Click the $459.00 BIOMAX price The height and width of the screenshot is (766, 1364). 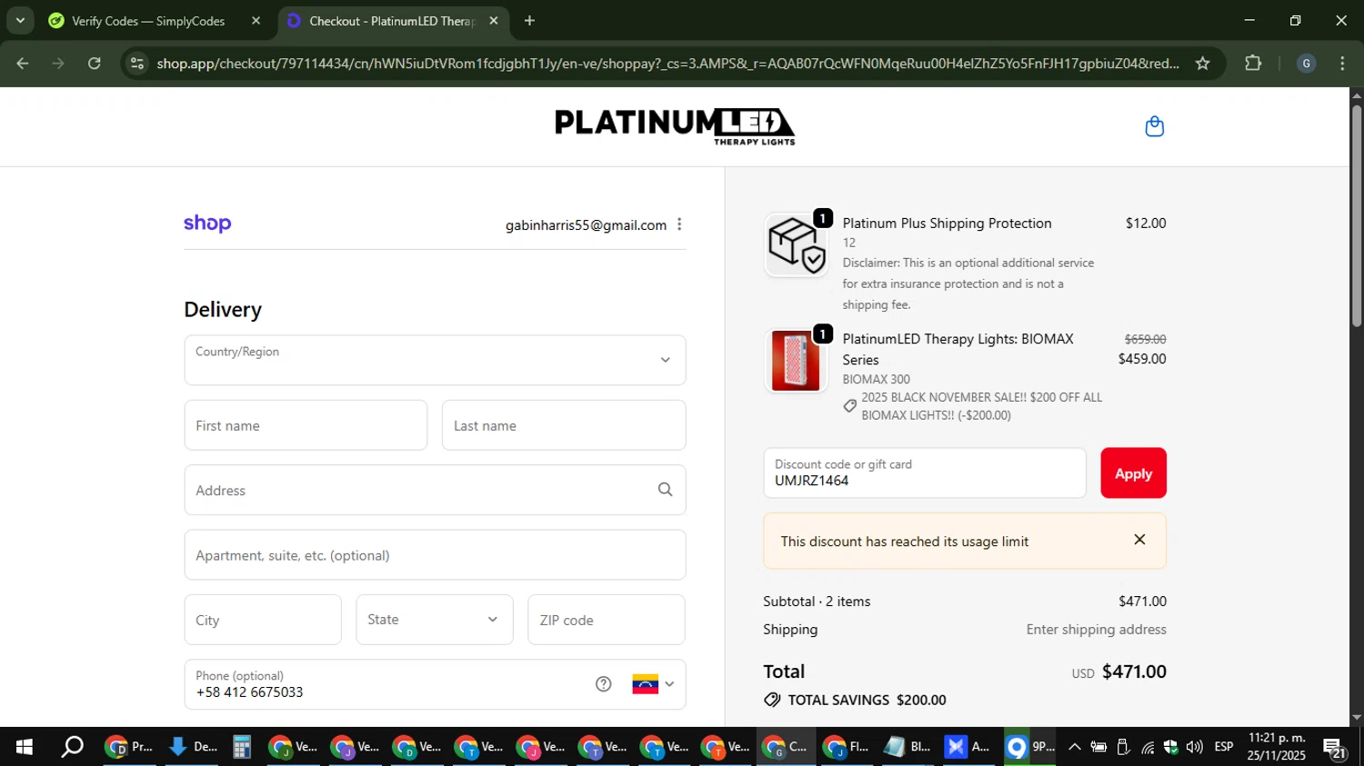click(1142, 359)
